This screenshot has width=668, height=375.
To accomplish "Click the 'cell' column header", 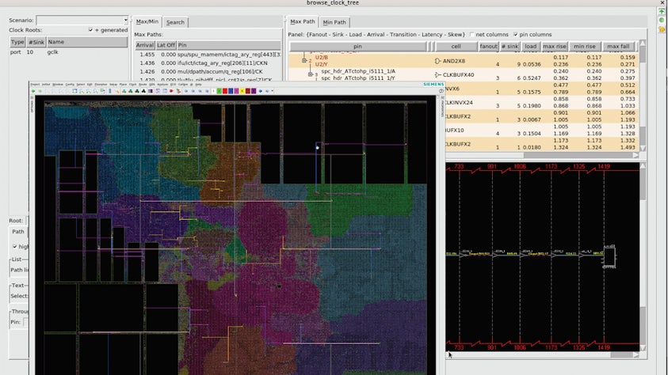I will point(456,47).
